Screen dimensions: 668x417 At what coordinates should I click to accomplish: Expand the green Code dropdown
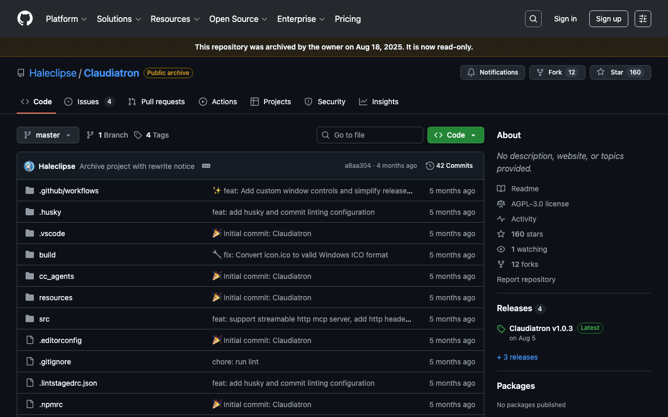[x=456, y=135]
